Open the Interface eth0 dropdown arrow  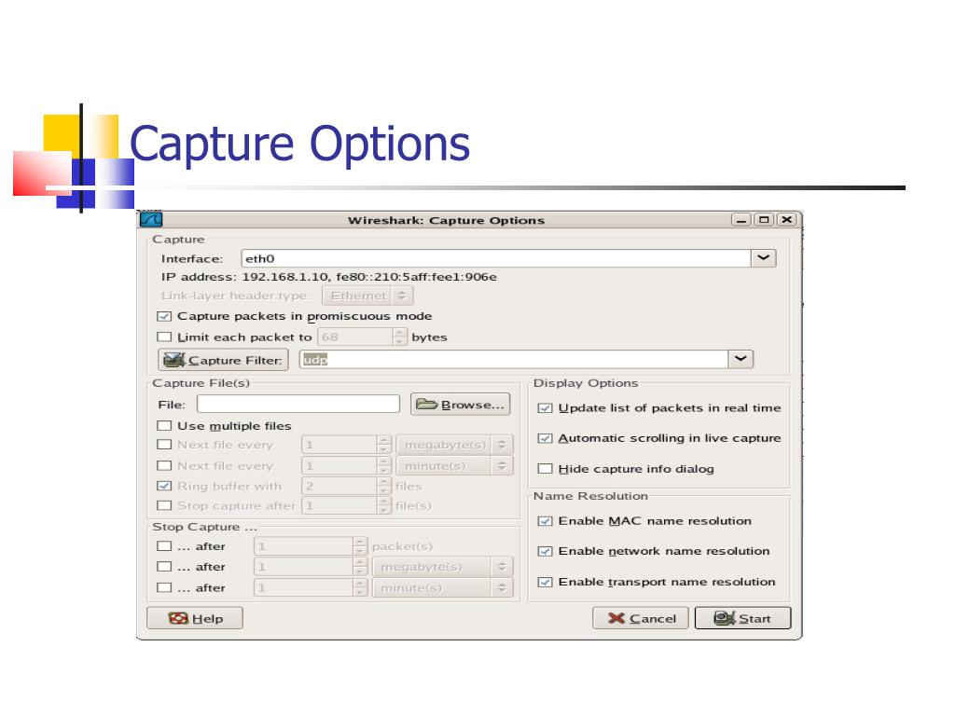(x=763, y=258)
